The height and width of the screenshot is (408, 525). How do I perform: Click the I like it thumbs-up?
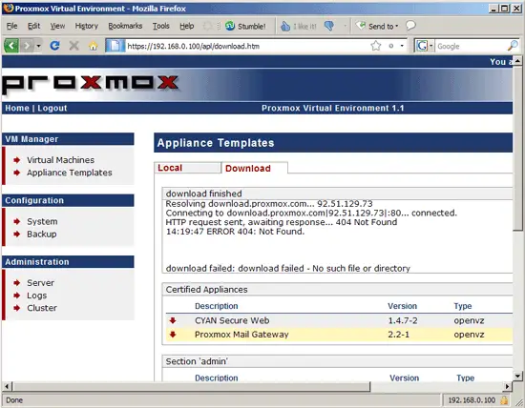299,26
